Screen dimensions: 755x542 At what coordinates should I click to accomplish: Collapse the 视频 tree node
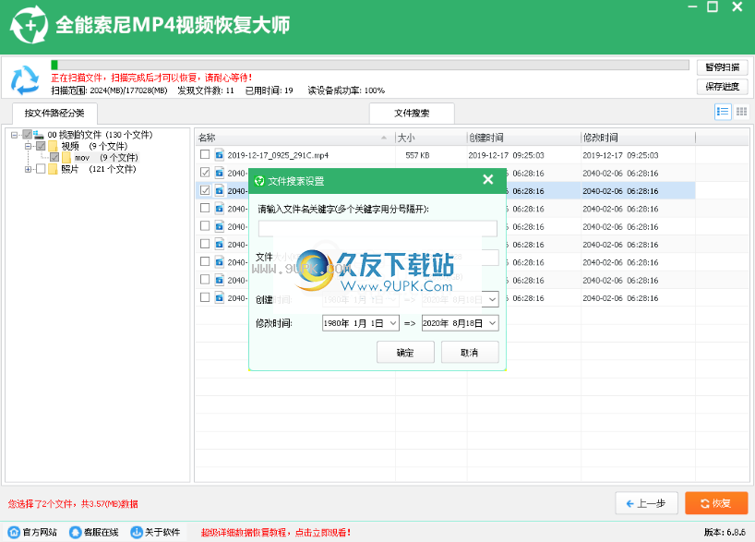28,146
